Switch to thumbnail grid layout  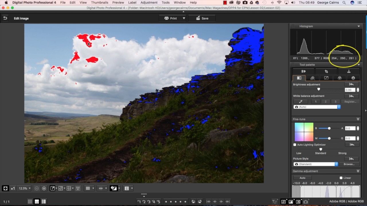click(30, 201)
